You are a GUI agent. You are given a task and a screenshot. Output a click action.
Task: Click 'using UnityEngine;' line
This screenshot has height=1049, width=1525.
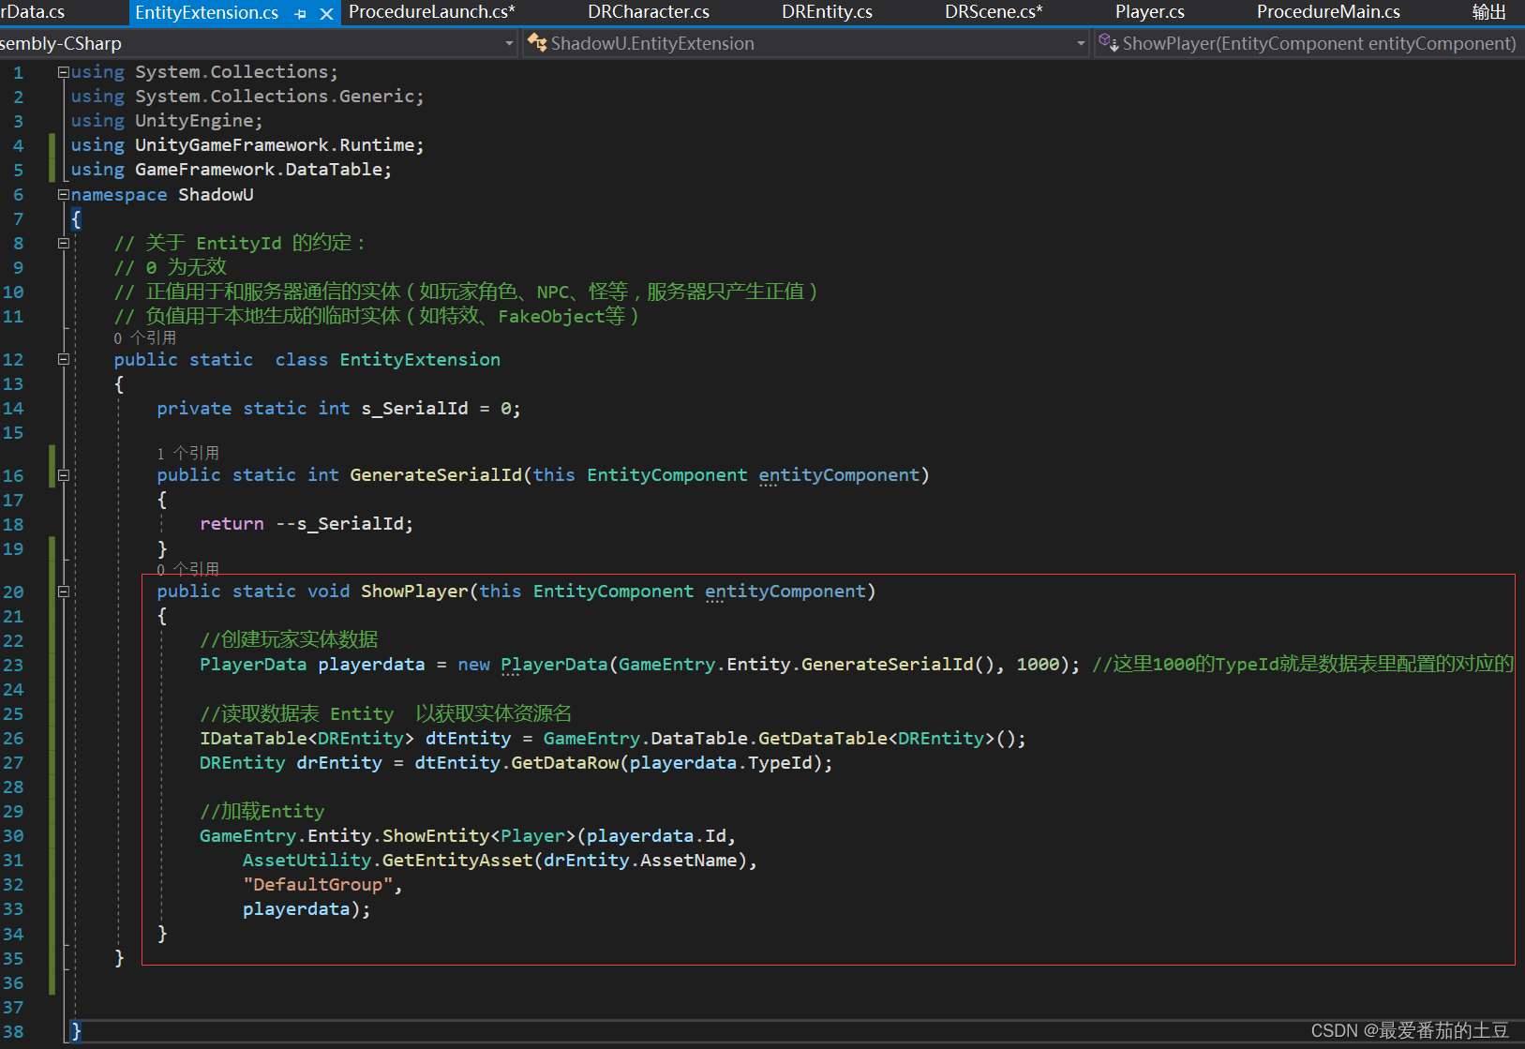167,121
